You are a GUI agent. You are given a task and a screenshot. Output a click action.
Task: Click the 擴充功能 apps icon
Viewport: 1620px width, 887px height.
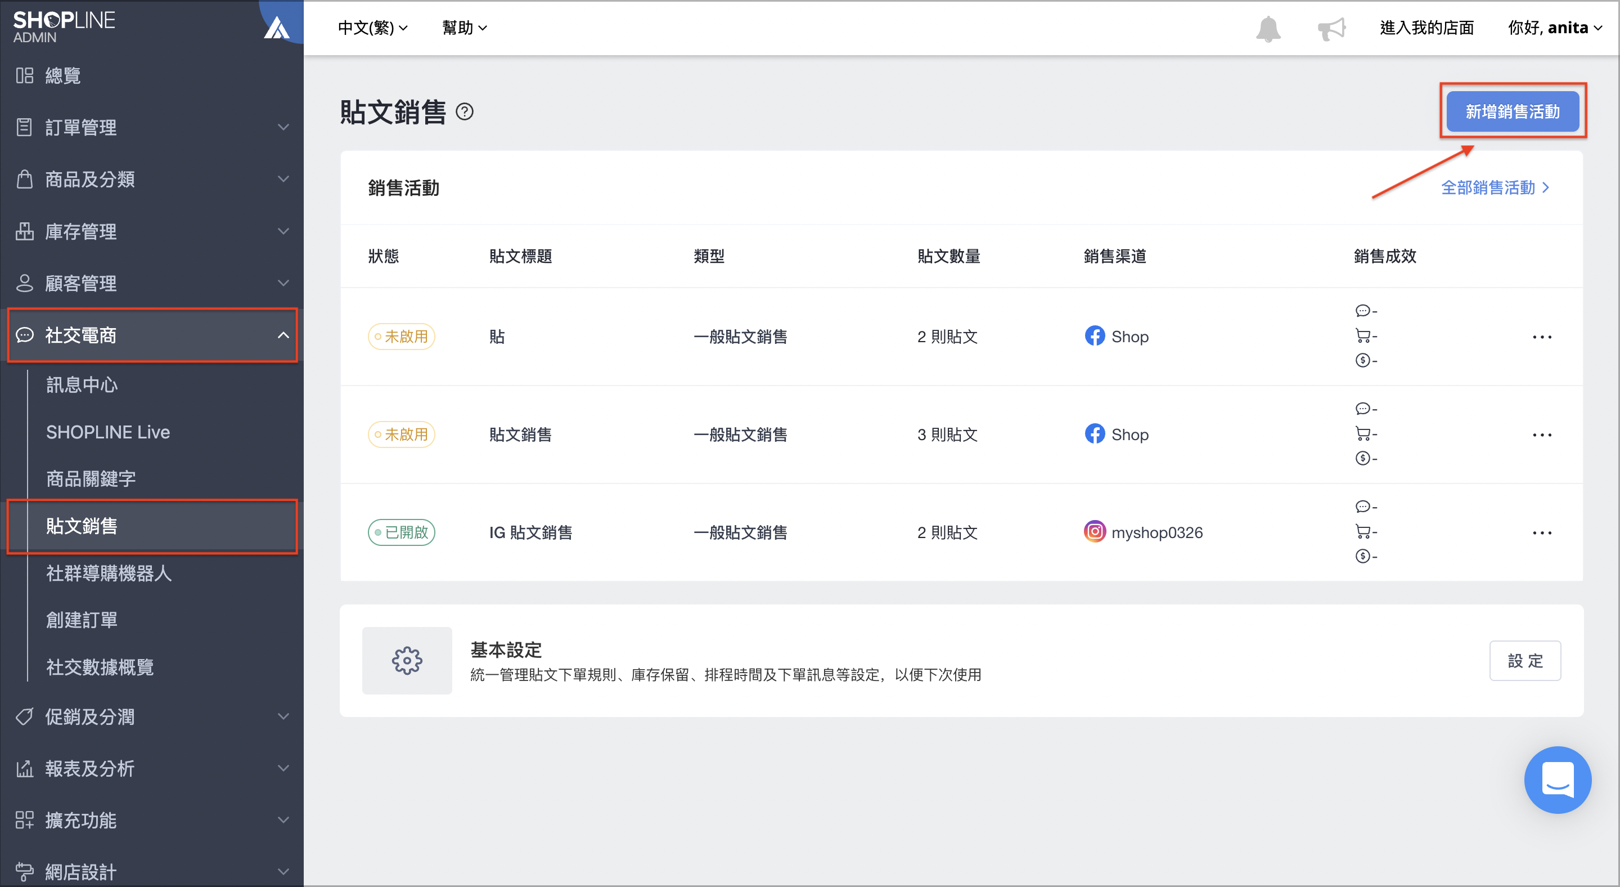pos(25,819)
